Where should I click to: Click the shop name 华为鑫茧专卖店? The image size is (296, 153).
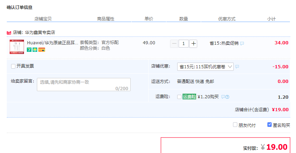[x=40, y=33]
